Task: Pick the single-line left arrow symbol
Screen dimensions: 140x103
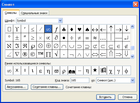Action: (103, 29)
